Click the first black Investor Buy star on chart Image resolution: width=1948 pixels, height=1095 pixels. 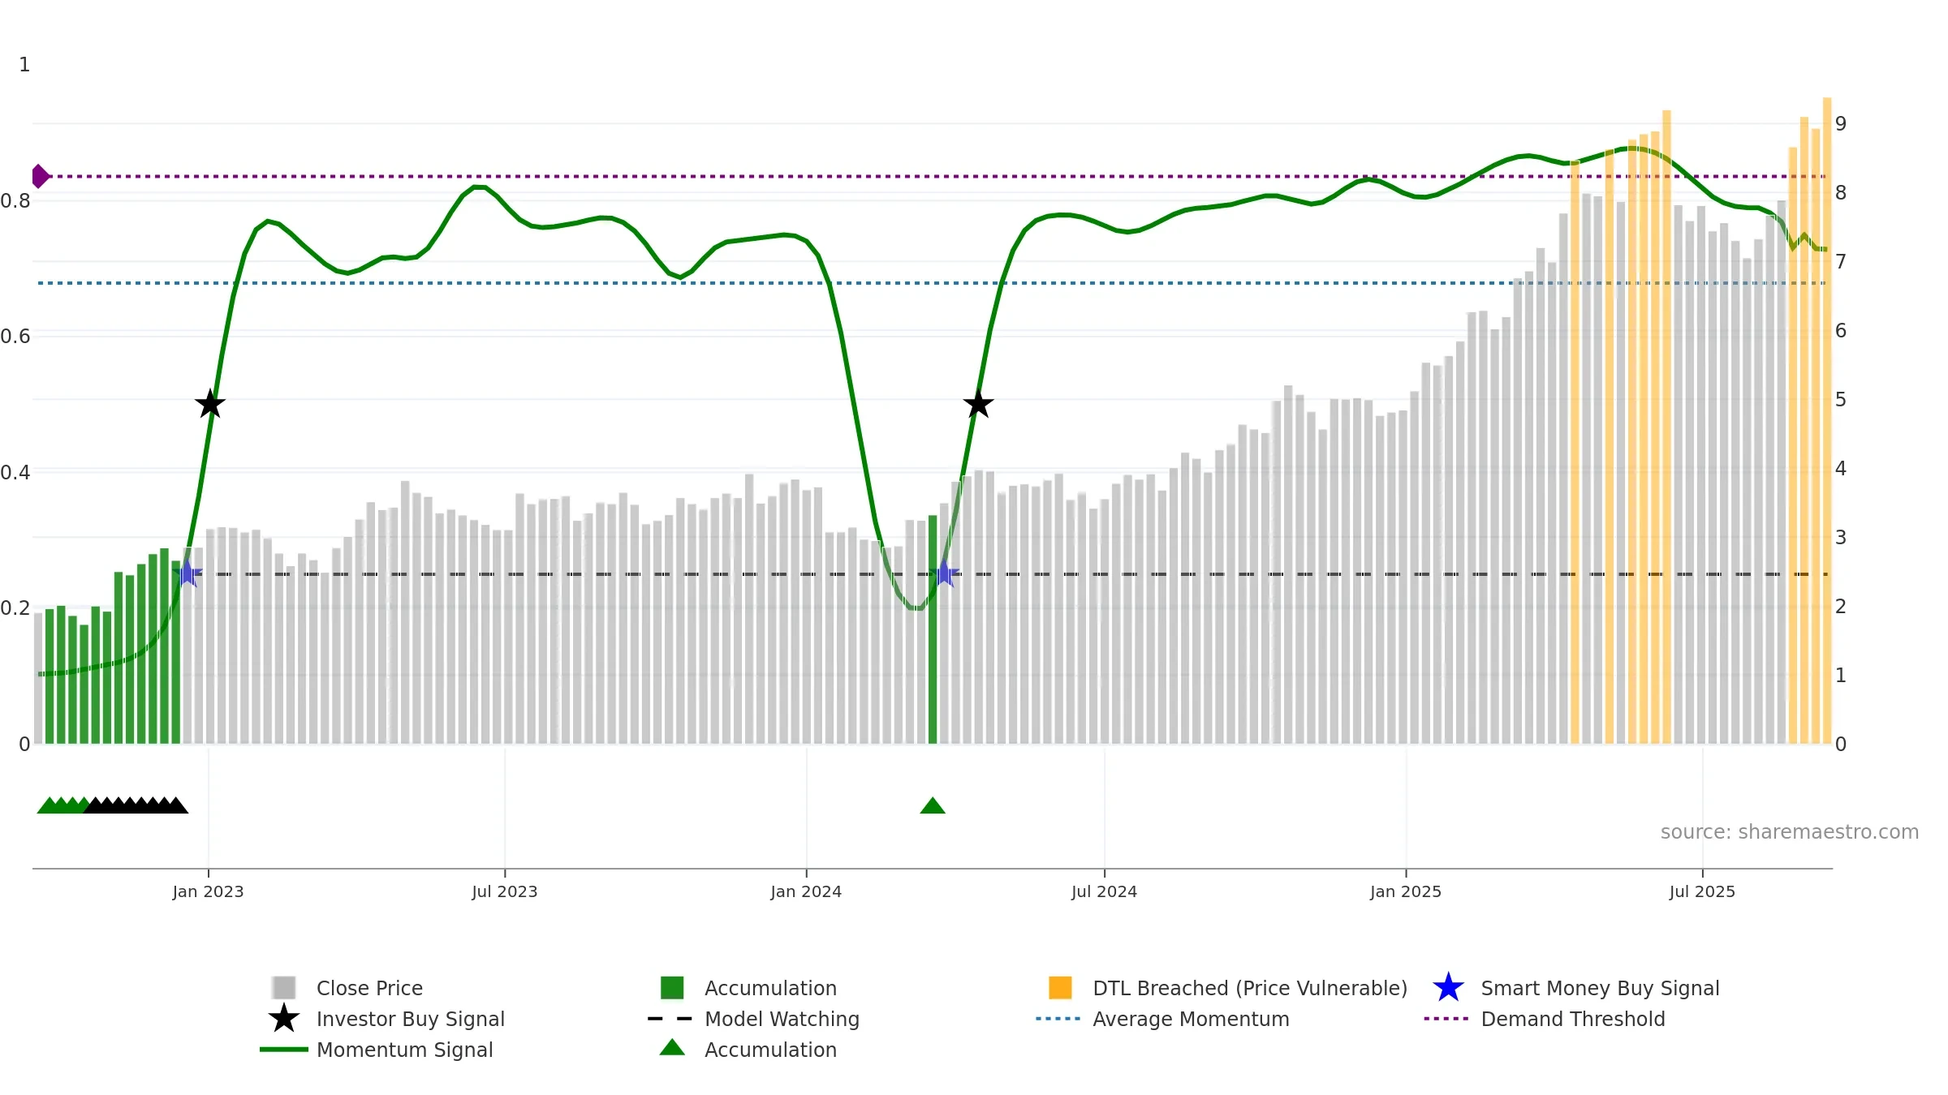210,404
